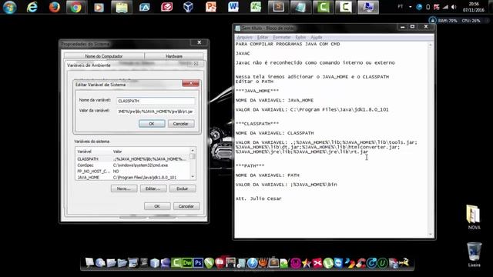The height and width of the screenshot is (277, 493).
Task: Launch Excel from the taskbar
Action: pos(256,7)
